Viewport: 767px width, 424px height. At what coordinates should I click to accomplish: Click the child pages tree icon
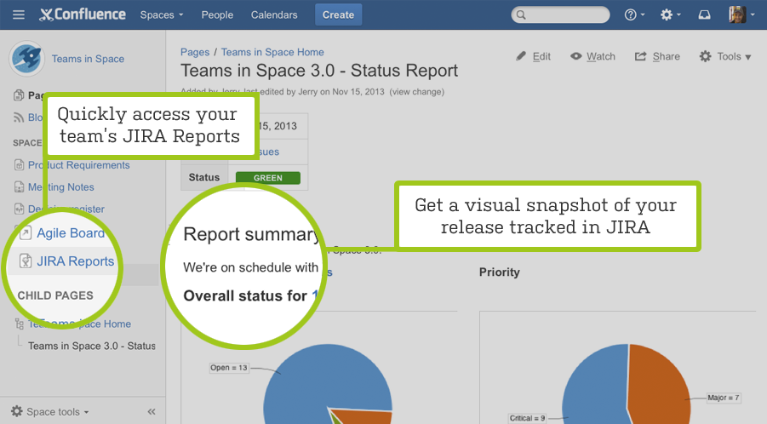click(x=19, y=324)
